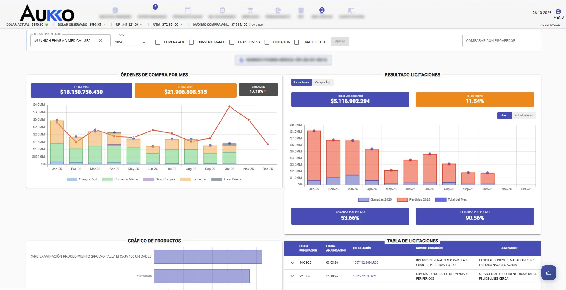Click the blurred provider name chip

(x=283, y=60)
